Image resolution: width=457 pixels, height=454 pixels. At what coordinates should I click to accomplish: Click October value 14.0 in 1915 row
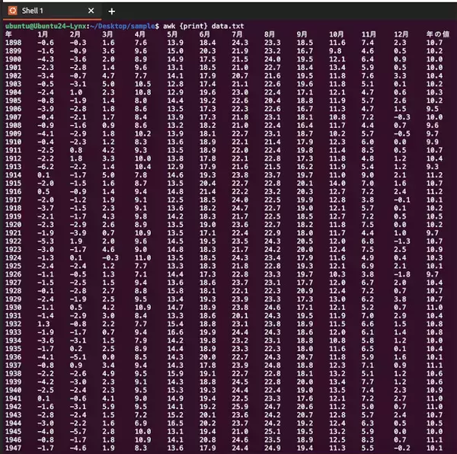coord(337,184)
